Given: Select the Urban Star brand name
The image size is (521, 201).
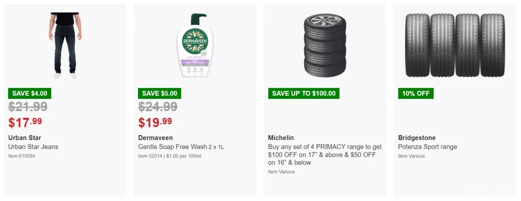Looking at the screenshot, I should tap(25, 138).
